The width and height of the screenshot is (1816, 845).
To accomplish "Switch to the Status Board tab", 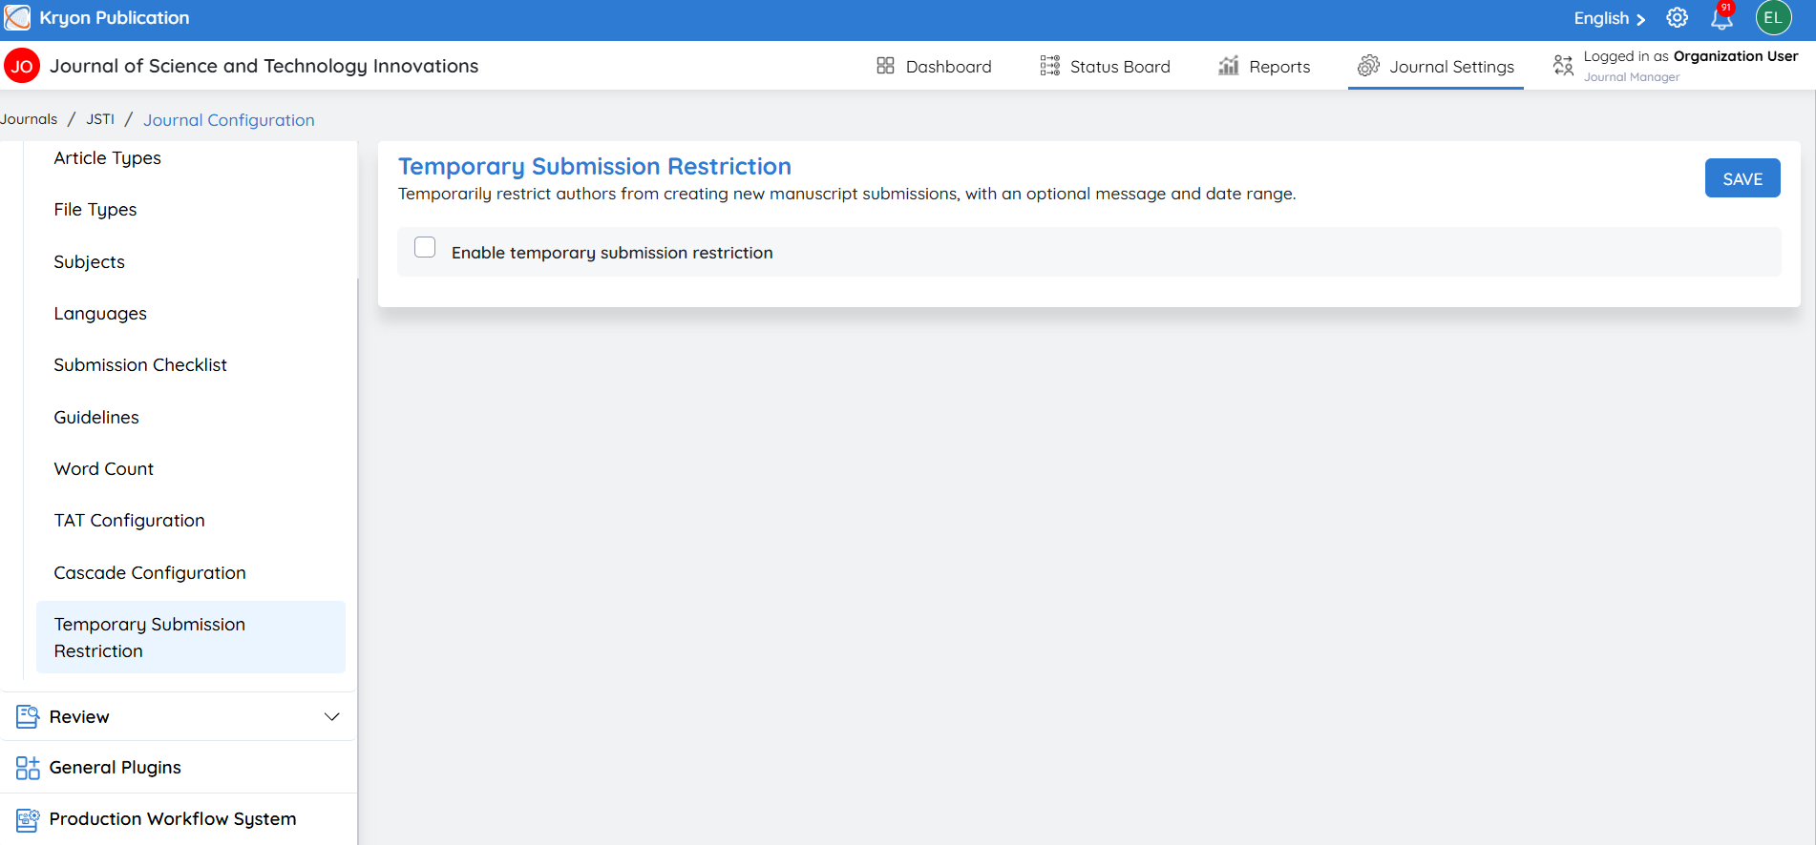I will (x=1105, y=66).
